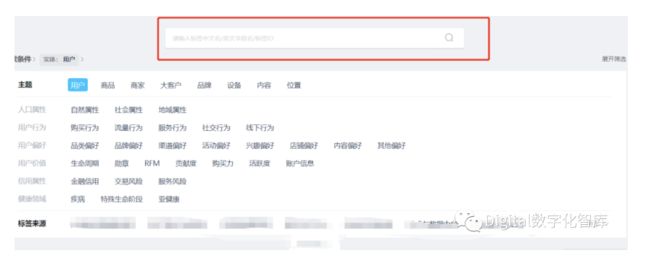Choose 地域属性 tag category
This screenshot has height=274, width=672.
click(173, 110)
